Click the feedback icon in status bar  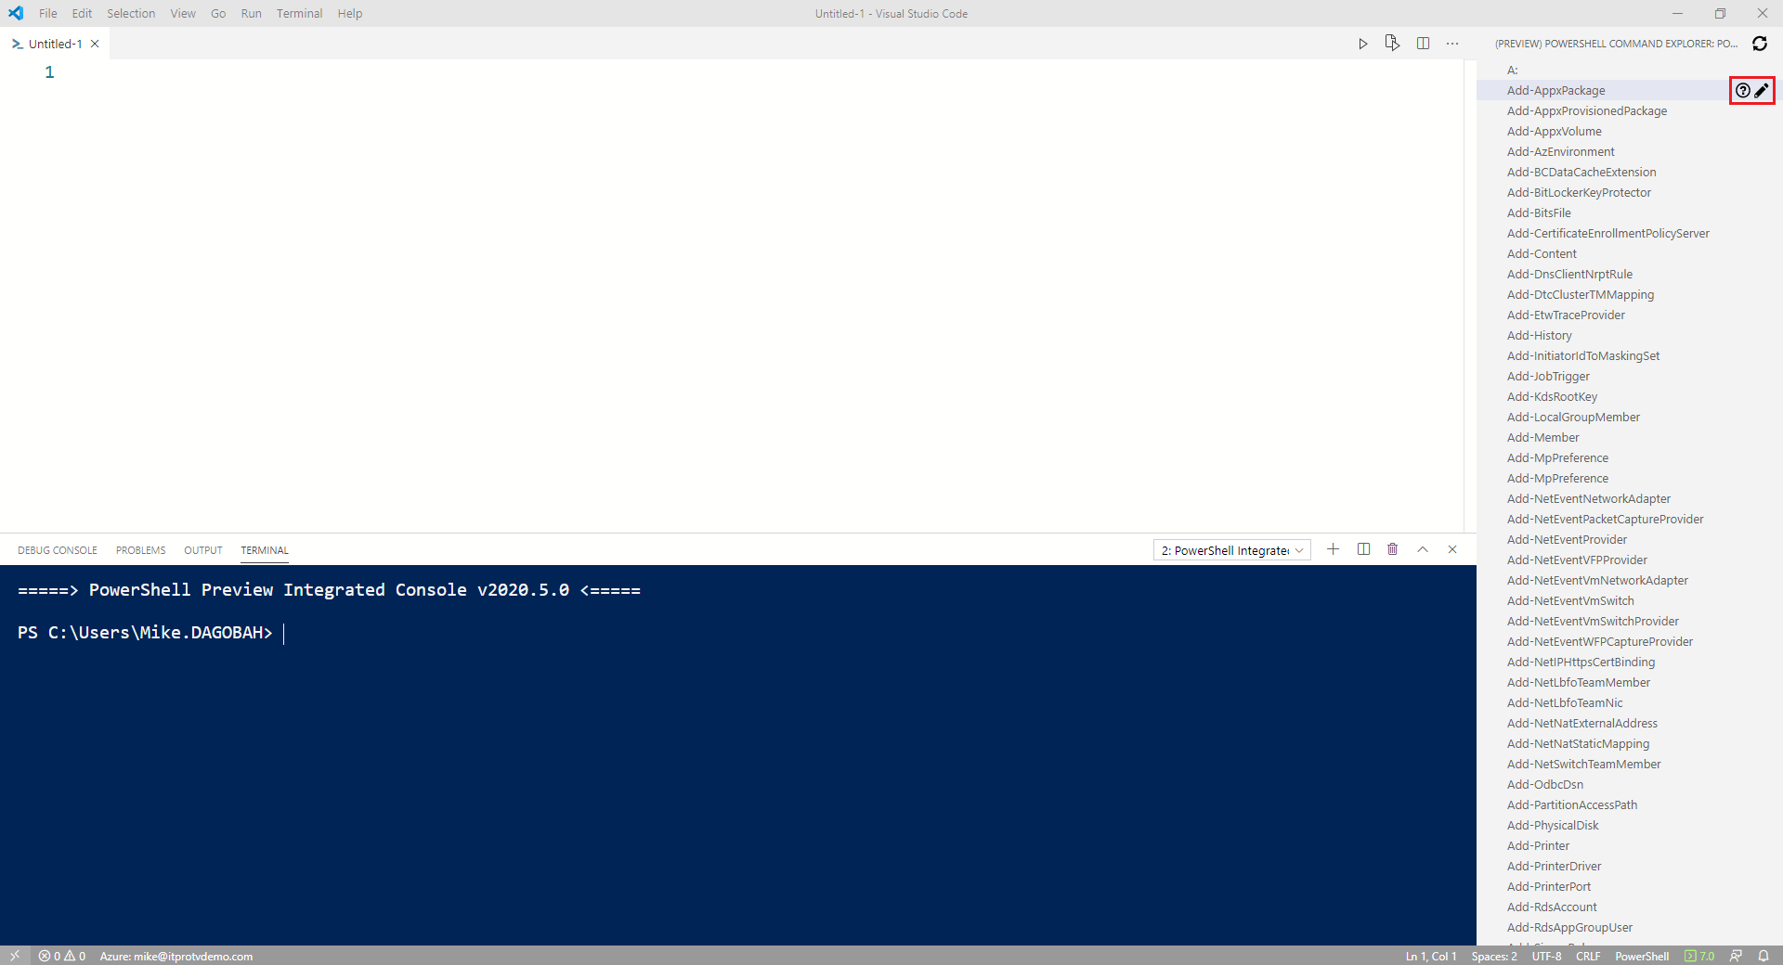click(x=1736, y=956)
